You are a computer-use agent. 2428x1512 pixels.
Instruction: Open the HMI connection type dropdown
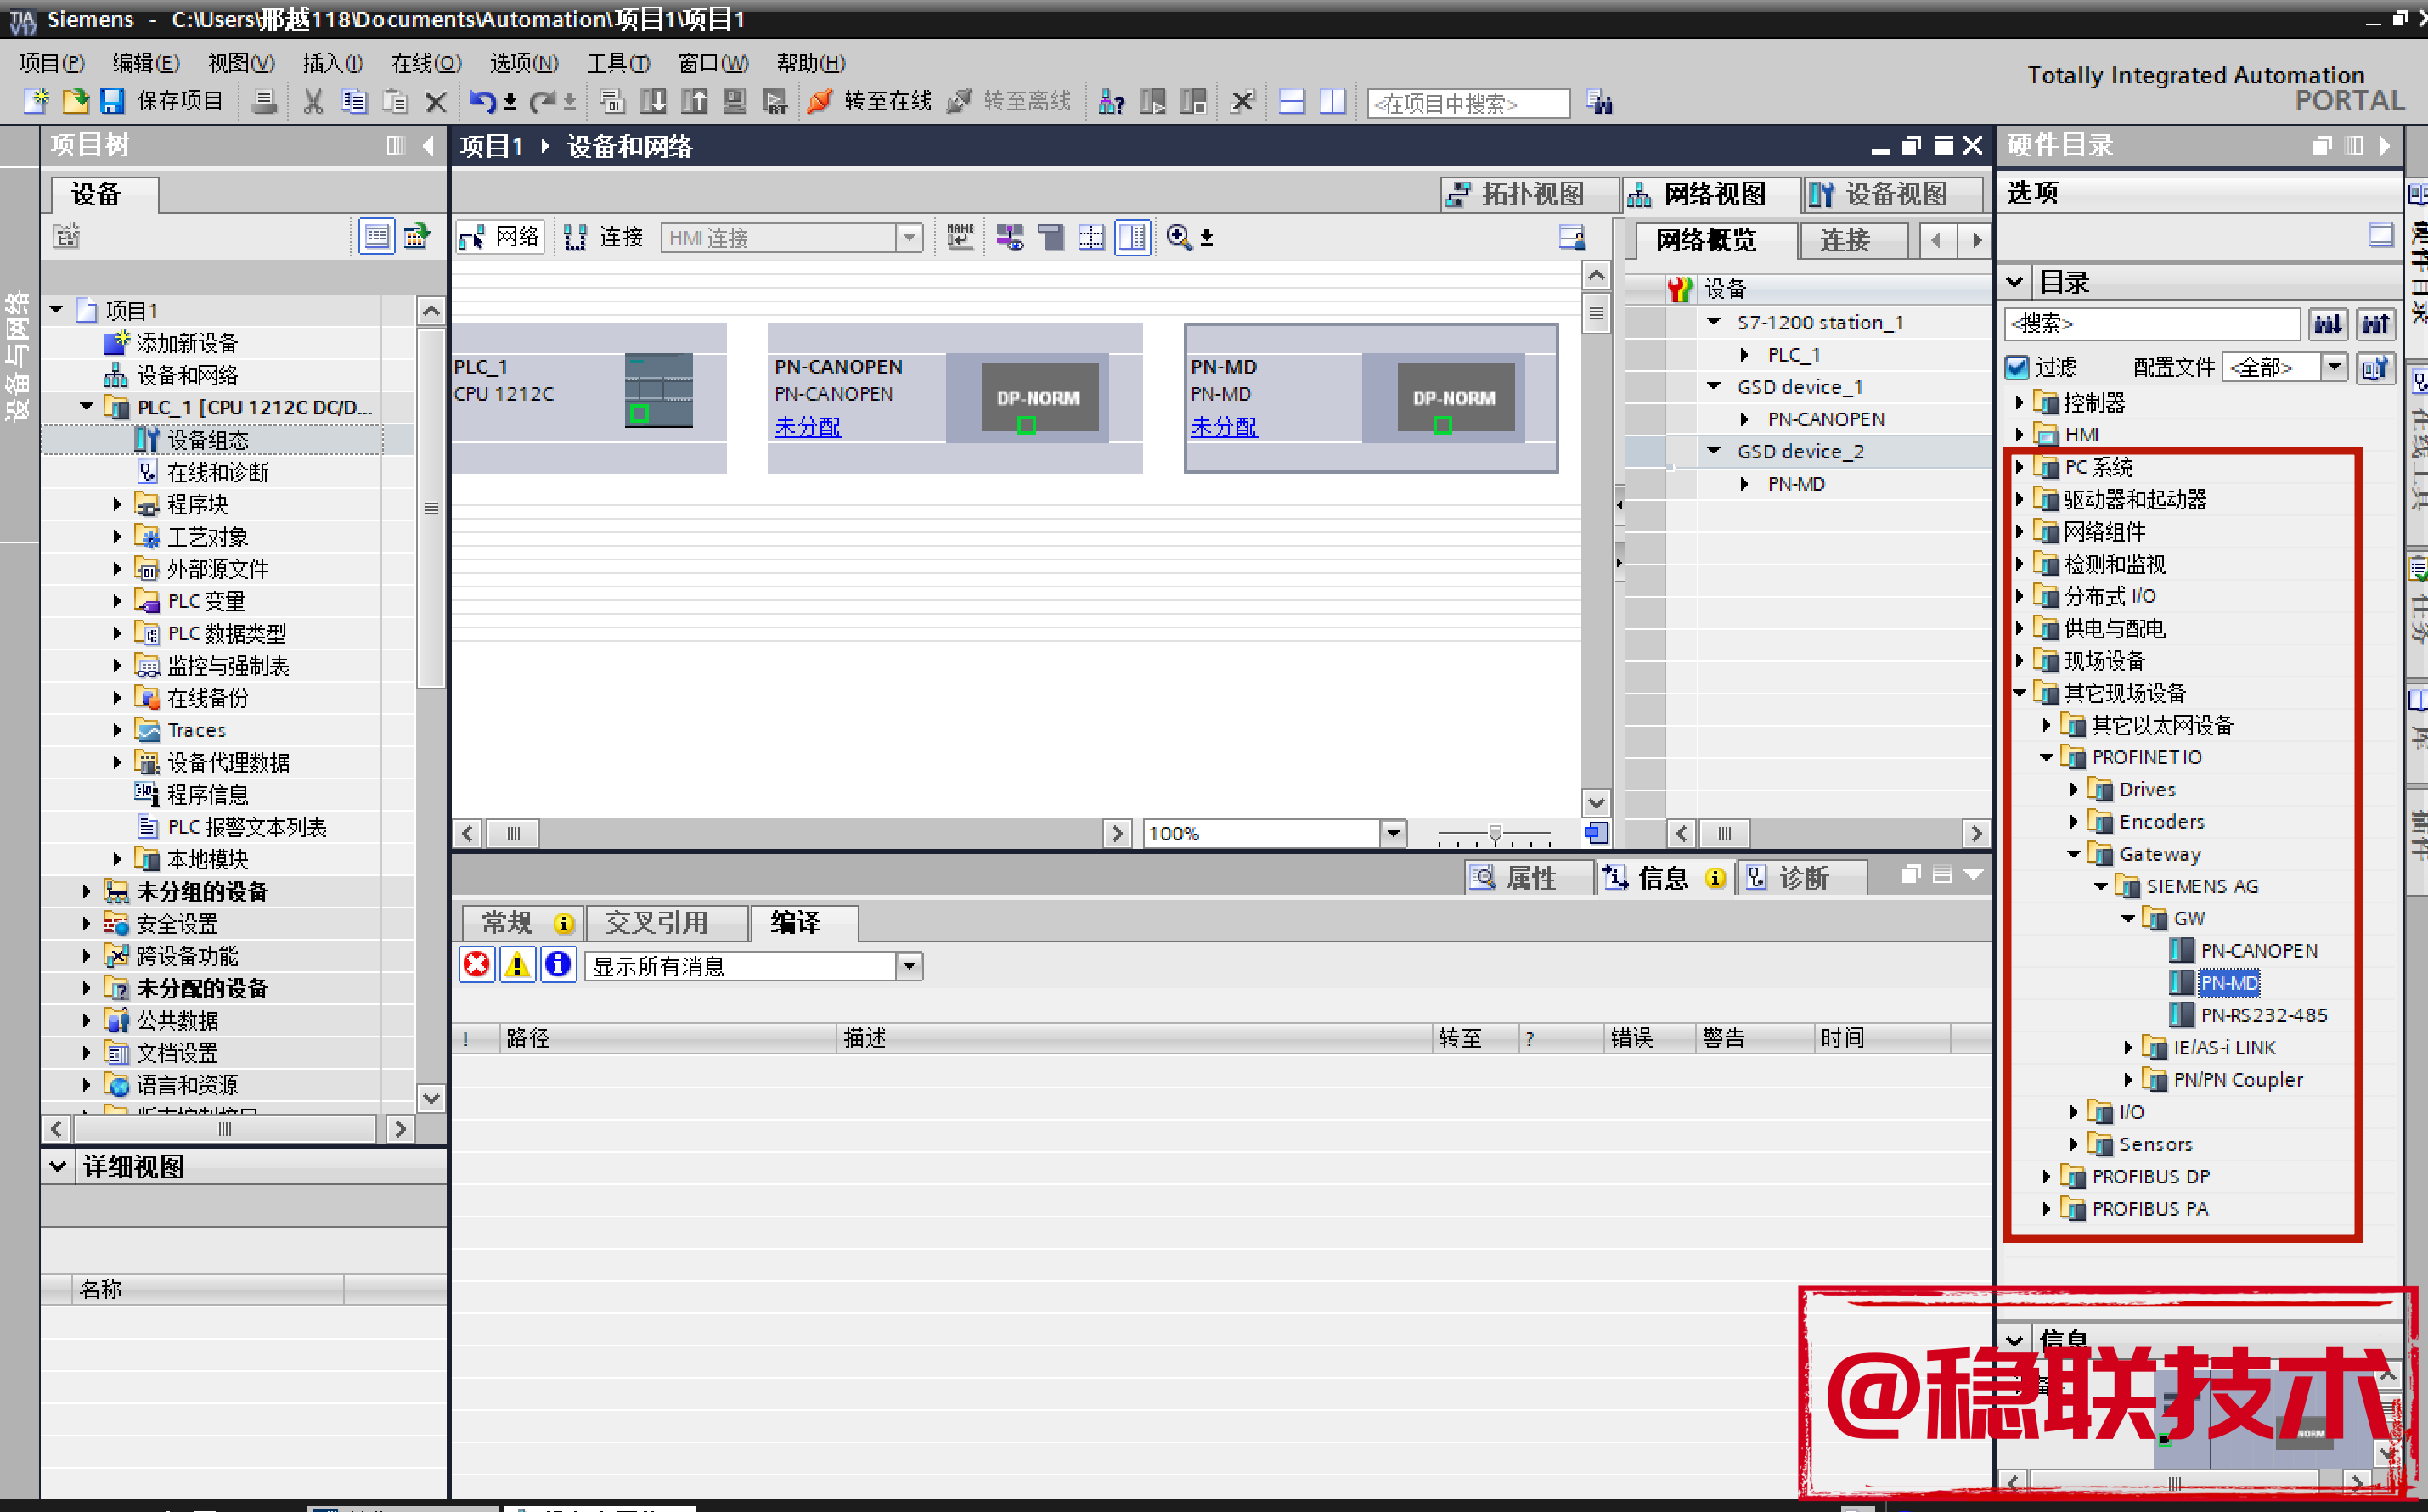[x=909, y=237]
